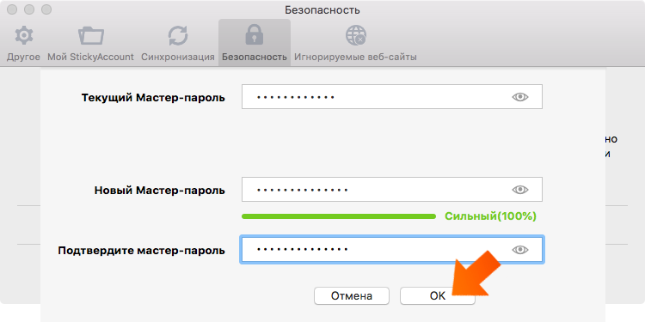Confirm the password change with OK
The width and height of the screenshot is (645, 322).
tap(438, 295)
